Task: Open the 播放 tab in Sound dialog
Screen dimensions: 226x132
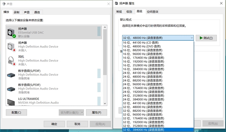Action: 6,12
